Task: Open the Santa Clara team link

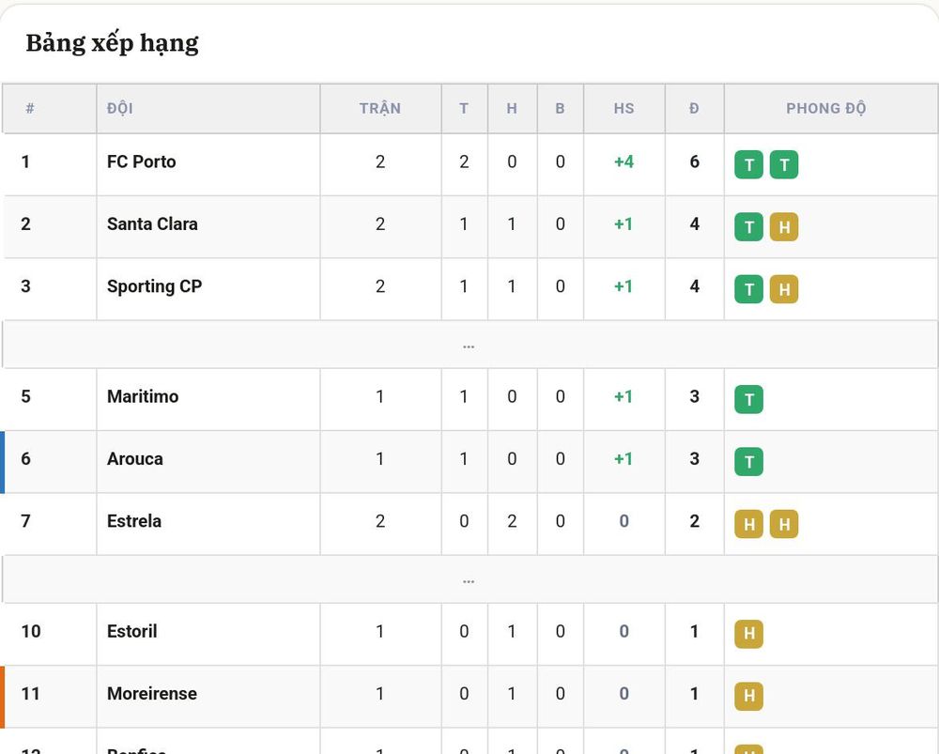Action: point(152,224)
